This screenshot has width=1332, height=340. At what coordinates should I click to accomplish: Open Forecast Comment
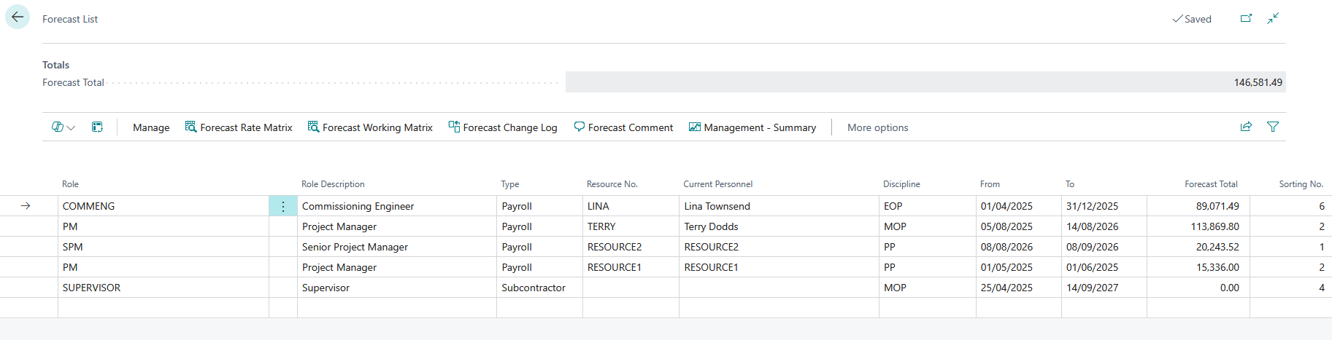coord(623,127)
